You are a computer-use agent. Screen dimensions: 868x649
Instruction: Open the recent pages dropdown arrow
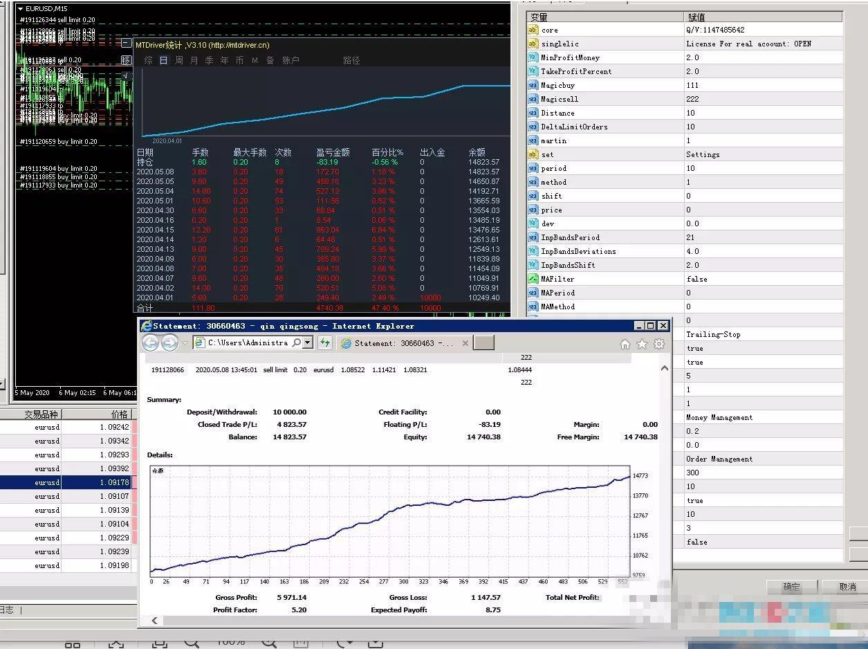(x=185, y=343)
